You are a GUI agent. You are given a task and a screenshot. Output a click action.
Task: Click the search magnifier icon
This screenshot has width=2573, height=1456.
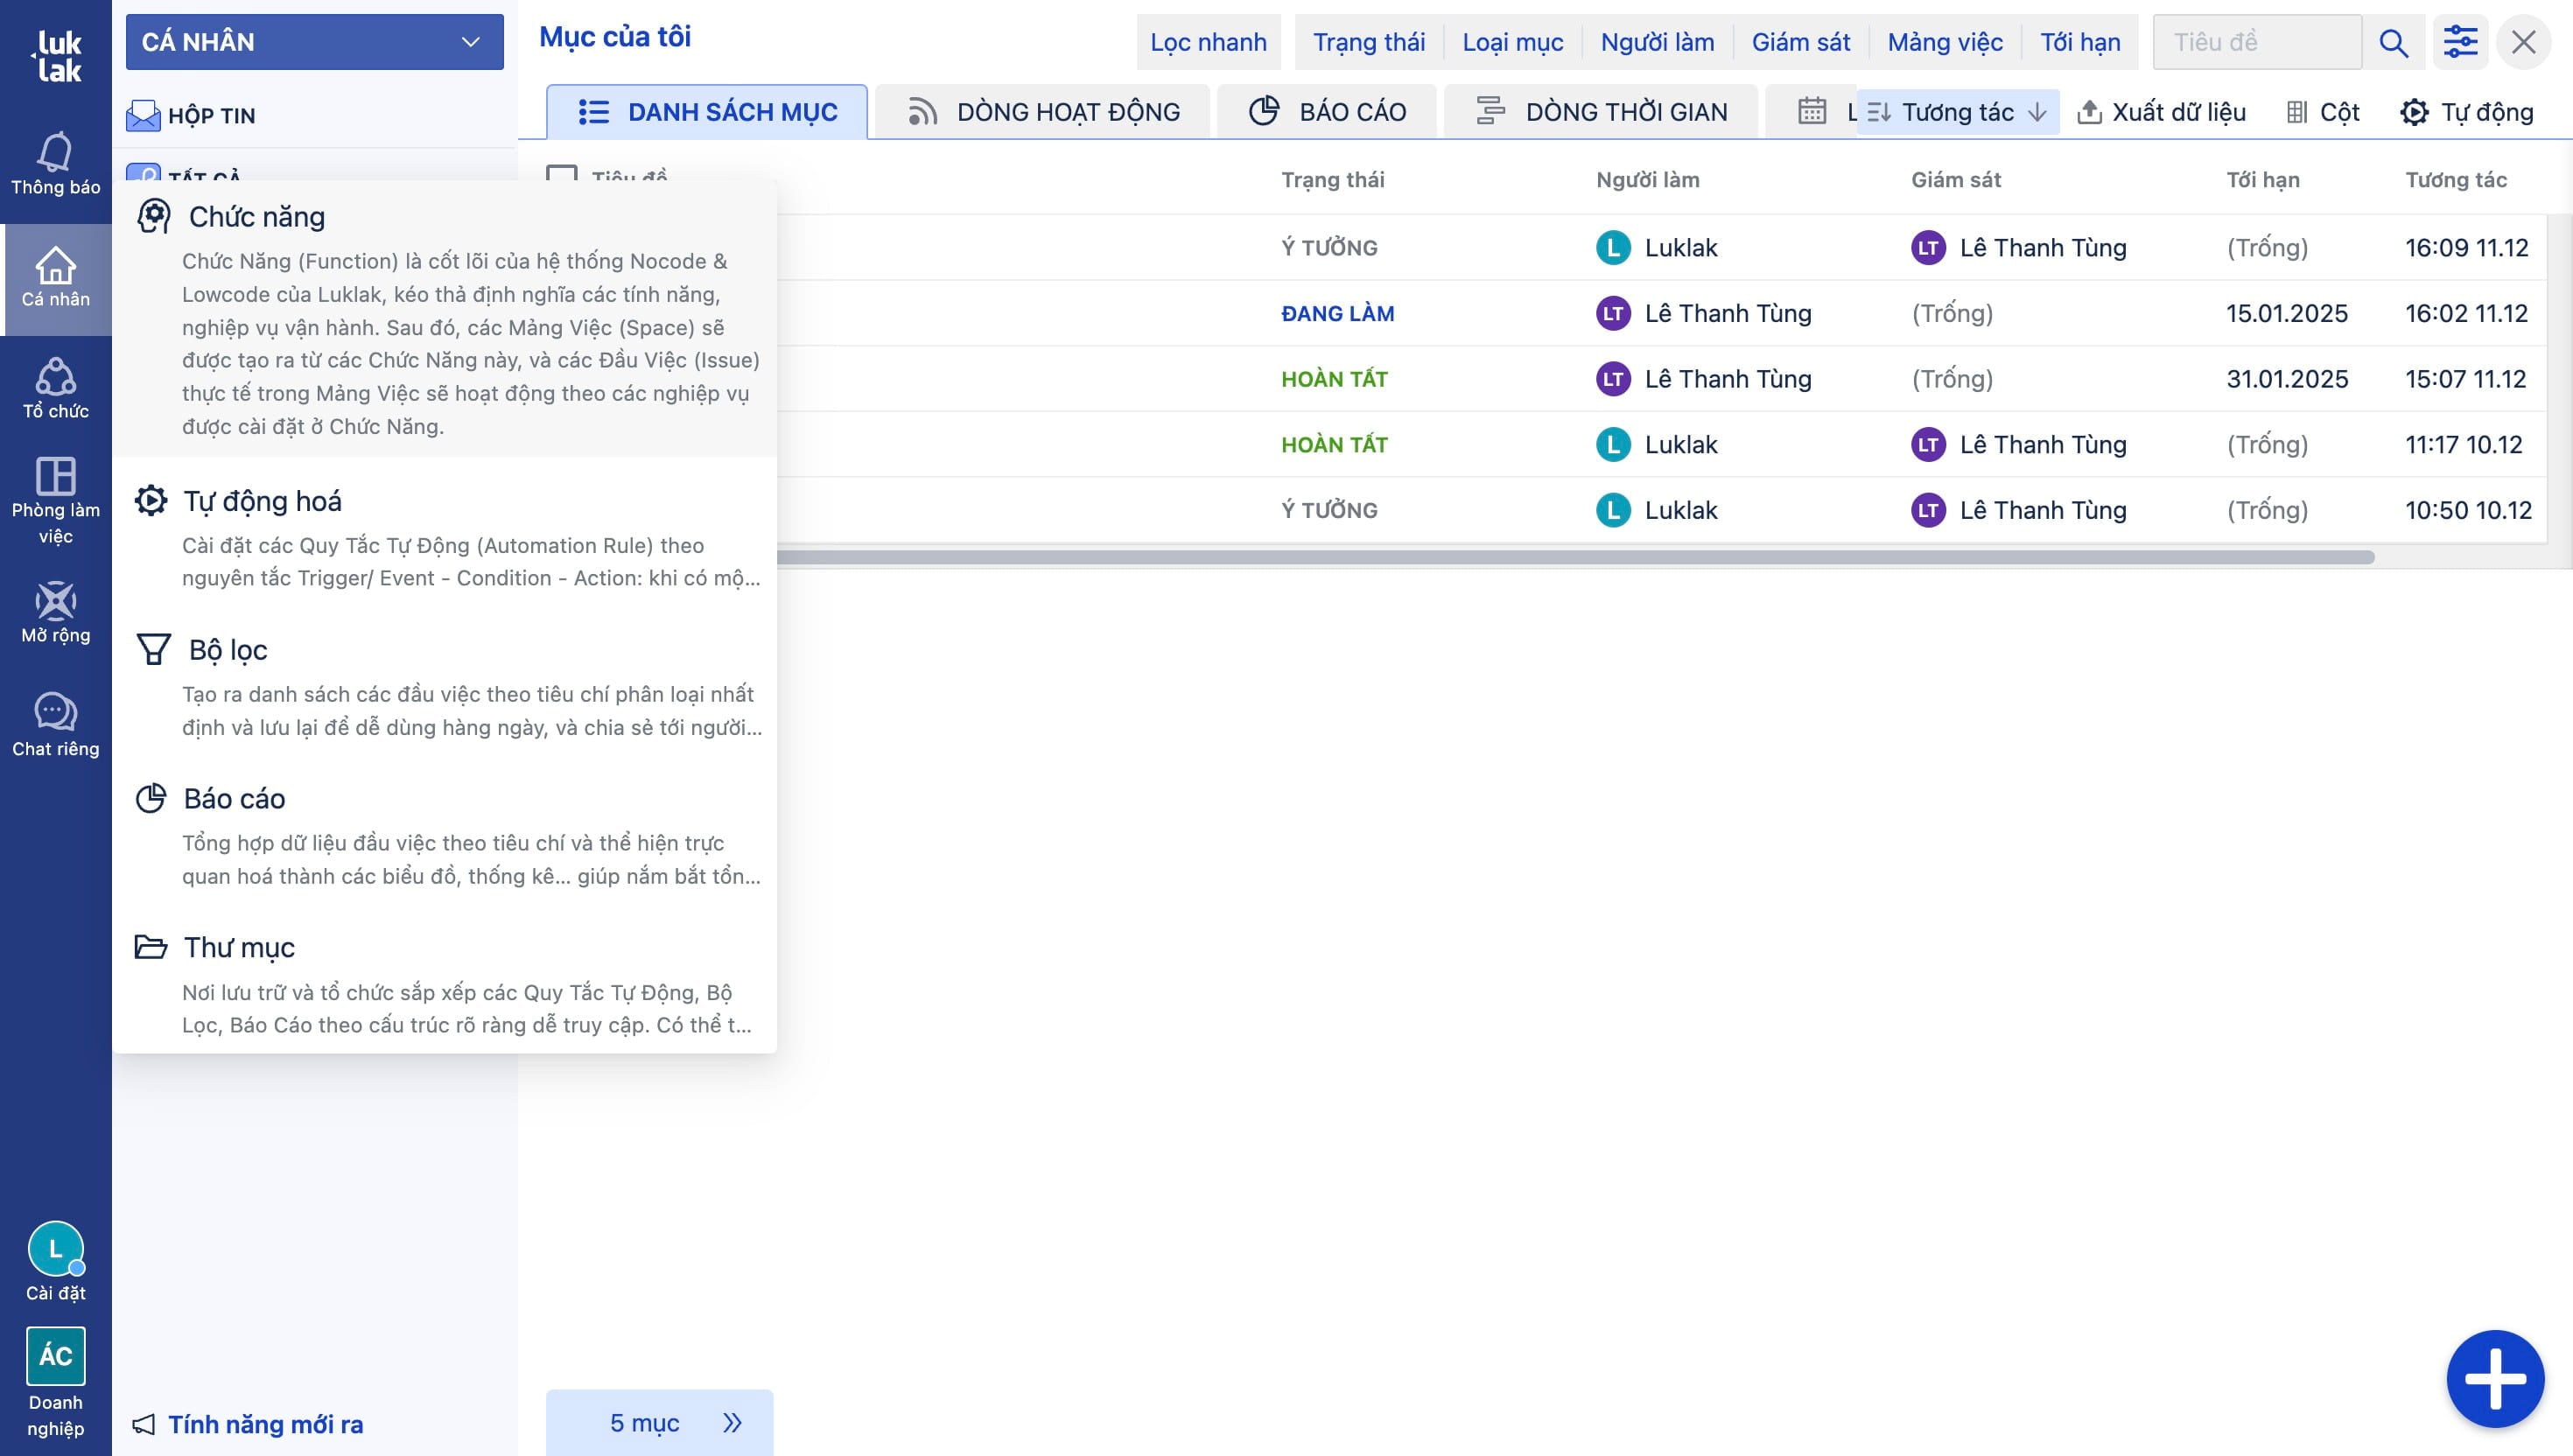(x=2393, y=42)
